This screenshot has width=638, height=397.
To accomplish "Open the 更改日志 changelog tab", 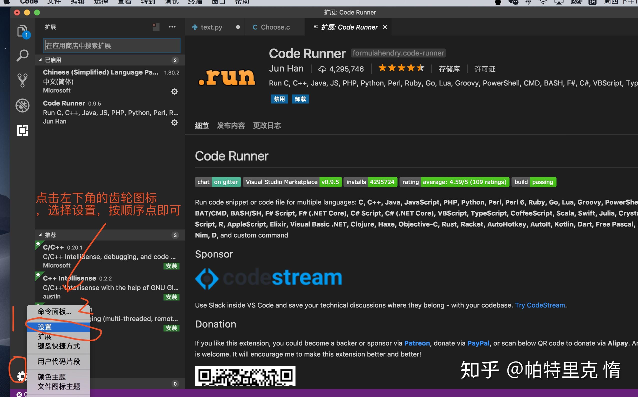I will (267, 125).
